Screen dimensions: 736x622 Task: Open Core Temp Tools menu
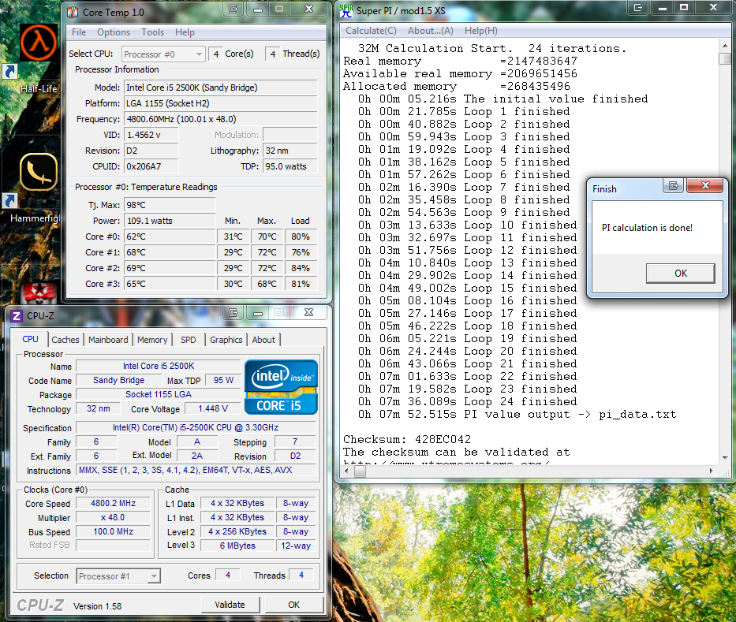tap(152, 32)
